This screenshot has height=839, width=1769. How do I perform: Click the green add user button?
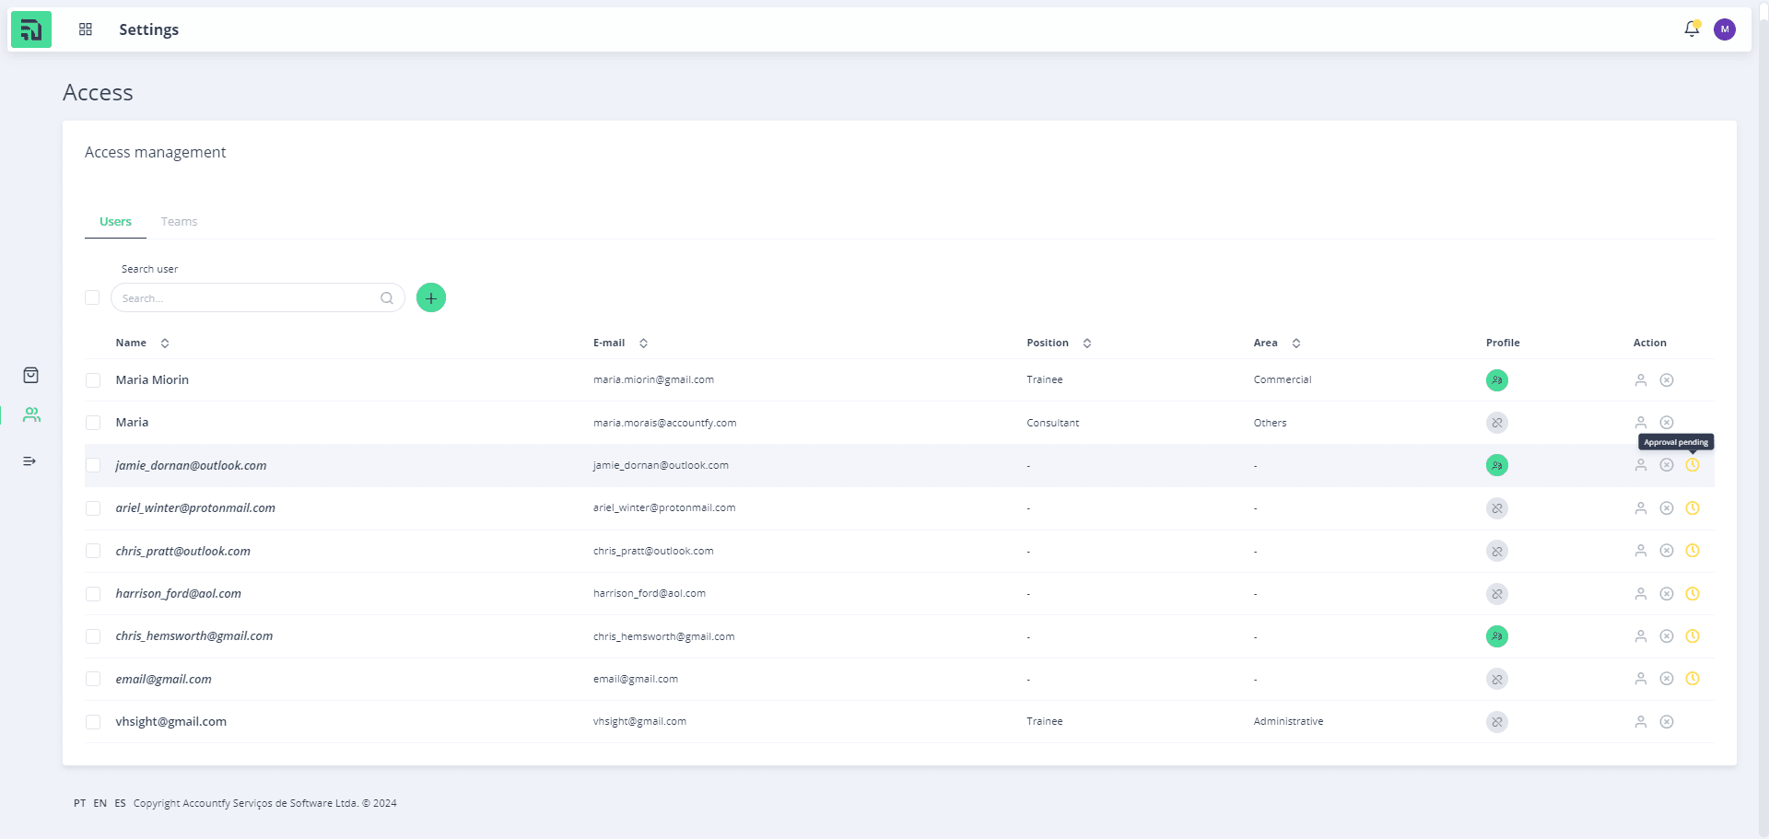tap(431, 297)
